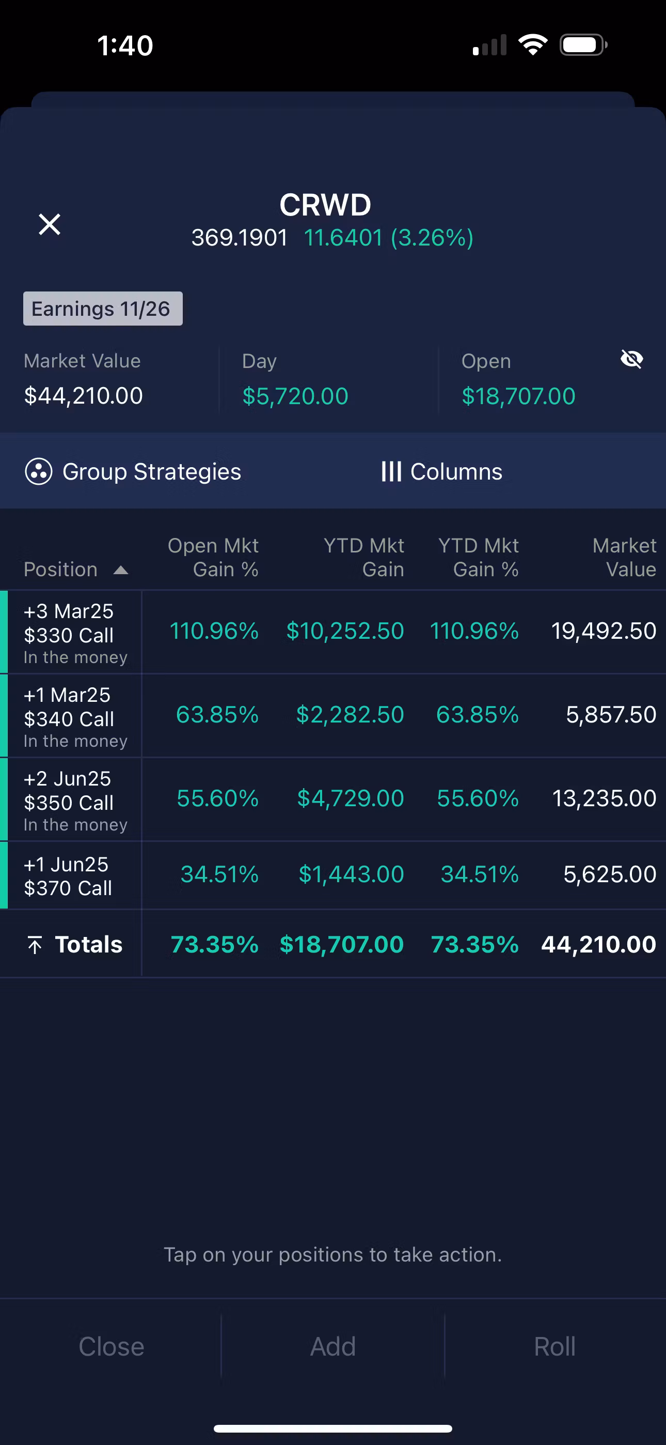The height and width of the screenshot is (1445, 666).
Task: Toggle Position sort arrow
Action: coord(120,571)
